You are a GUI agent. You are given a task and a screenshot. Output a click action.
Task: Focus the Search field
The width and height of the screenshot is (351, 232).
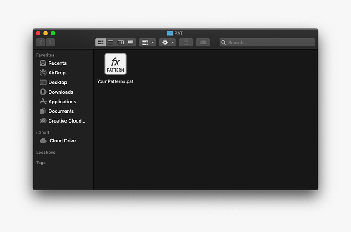coord(267,42)
